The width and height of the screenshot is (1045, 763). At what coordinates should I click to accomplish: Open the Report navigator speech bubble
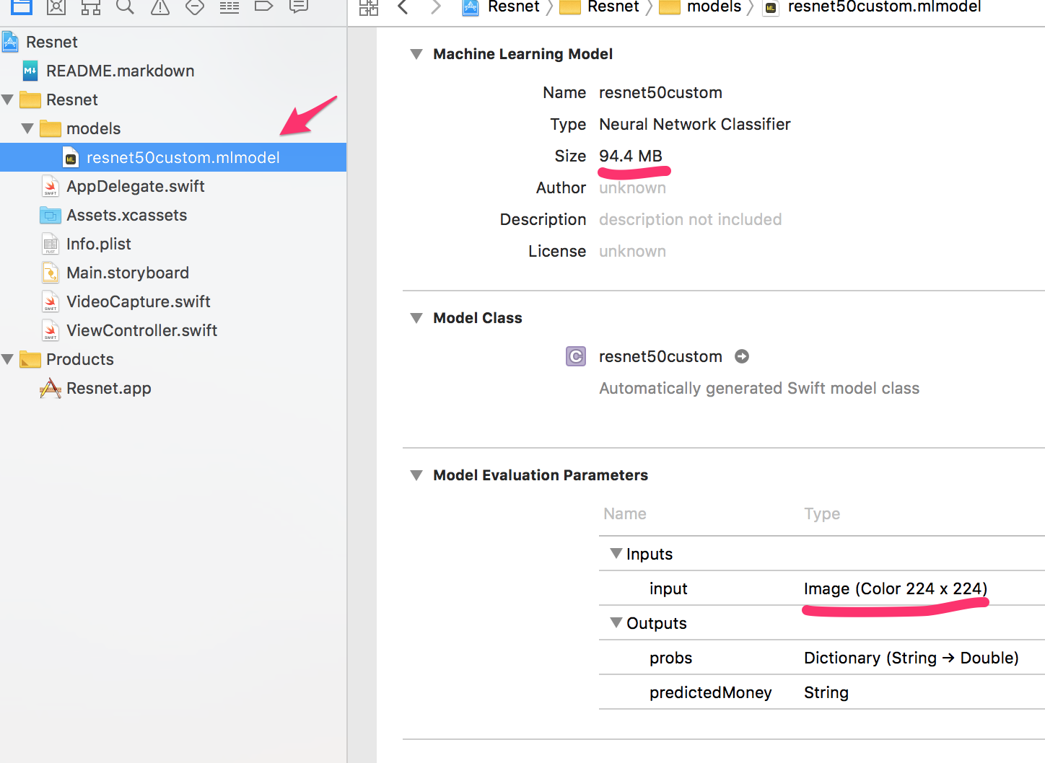point(298,7)
